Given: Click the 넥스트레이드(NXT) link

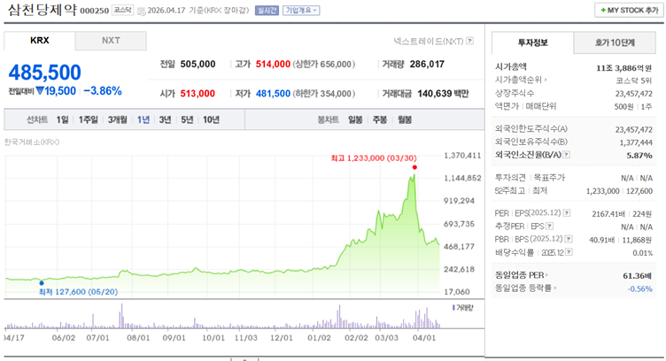Looking at the screenshot, I should (x=428, y=41).
